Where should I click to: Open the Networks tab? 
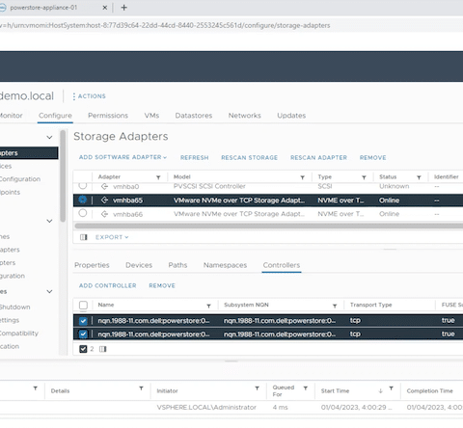(245, 116)
